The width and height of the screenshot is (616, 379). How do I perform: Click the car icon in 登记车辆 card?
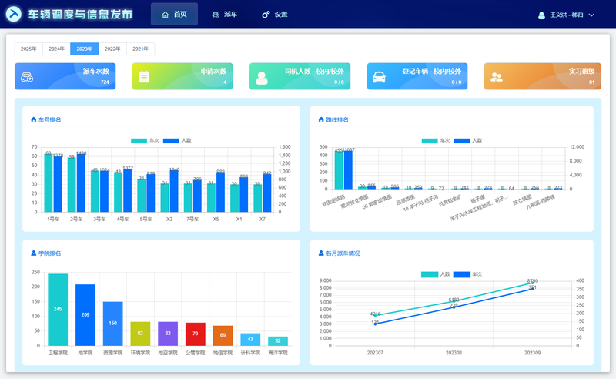point(379,77)
